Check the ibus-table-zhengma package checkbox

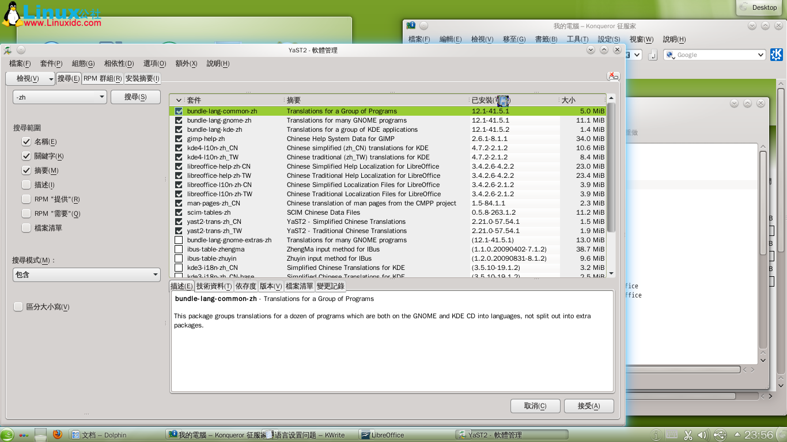(179, 249)
